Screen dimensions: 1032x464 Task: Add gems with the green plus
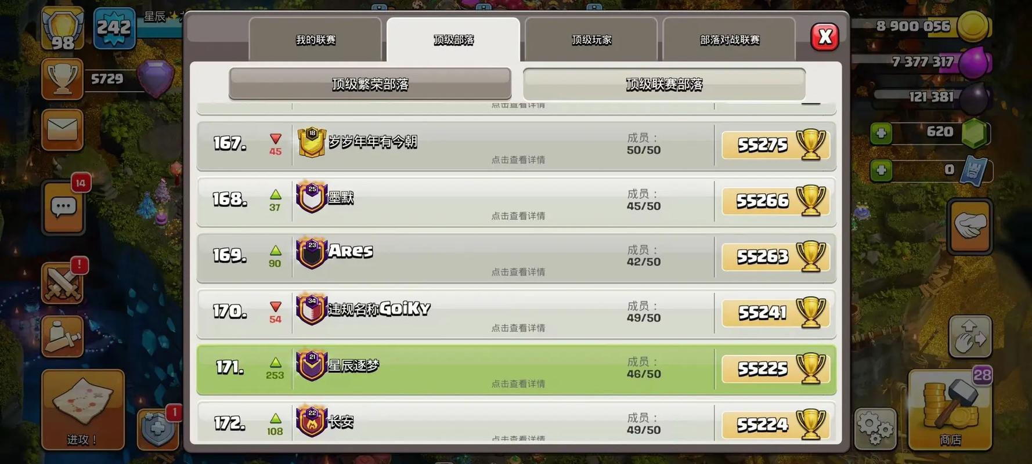tap(881, 133)
